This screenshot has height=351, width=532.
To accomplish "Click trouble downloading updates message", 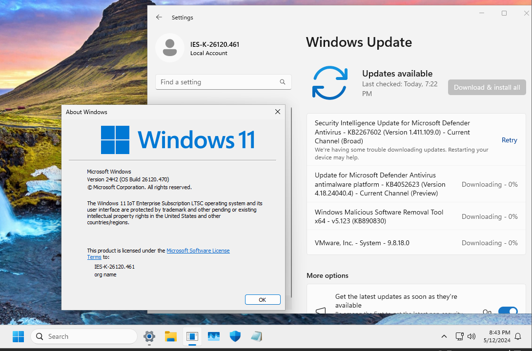I will click(x=401, y=154).
